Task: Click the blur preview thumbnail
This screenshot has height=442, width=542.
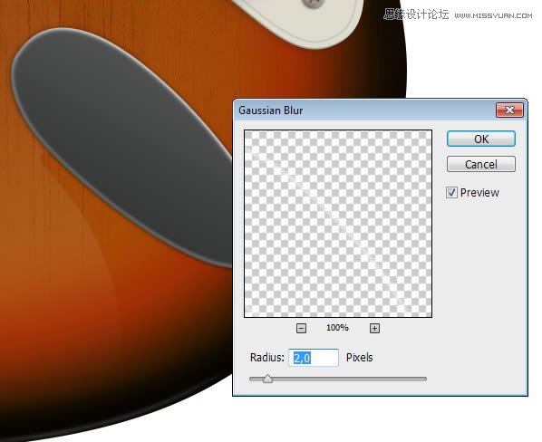Action: pos(338,224)
